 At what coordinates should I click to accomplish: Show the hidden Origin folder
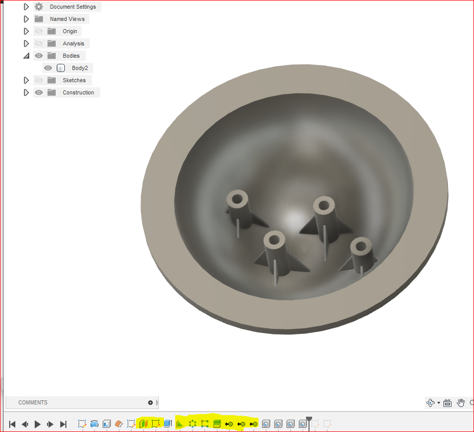click(x=39, y=31)
